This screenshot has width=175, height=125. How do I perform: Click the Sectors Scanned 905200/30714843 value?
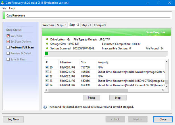(x=84, y=48)
